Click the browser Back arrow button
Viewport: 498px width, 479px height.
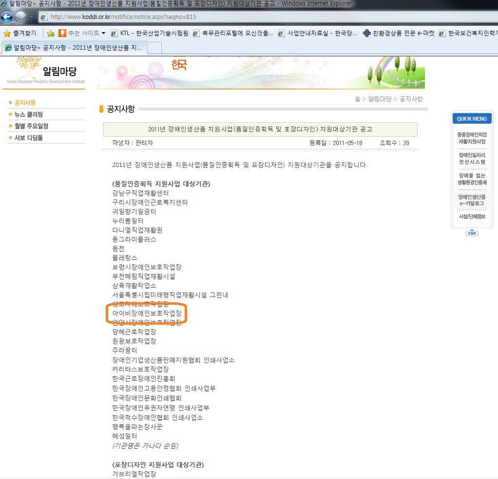pos(7,17)
